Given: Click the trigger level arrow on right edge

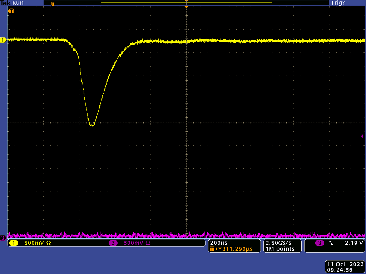Looking at the screenshot, I should click(362, 136).
